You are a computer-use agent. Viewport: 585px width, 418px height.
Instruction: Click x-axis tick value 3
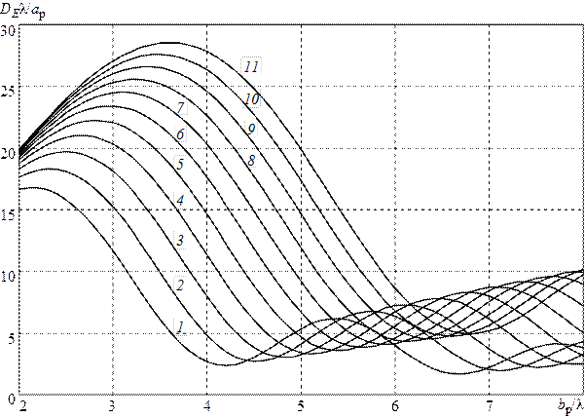112,406
